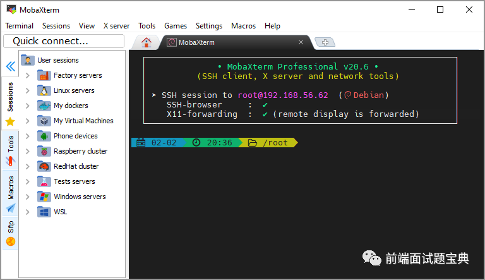The height and width of the screenshot is (280, 485).
Task: Close the MobaXterm session tab
Action: [x=301, y=42]
